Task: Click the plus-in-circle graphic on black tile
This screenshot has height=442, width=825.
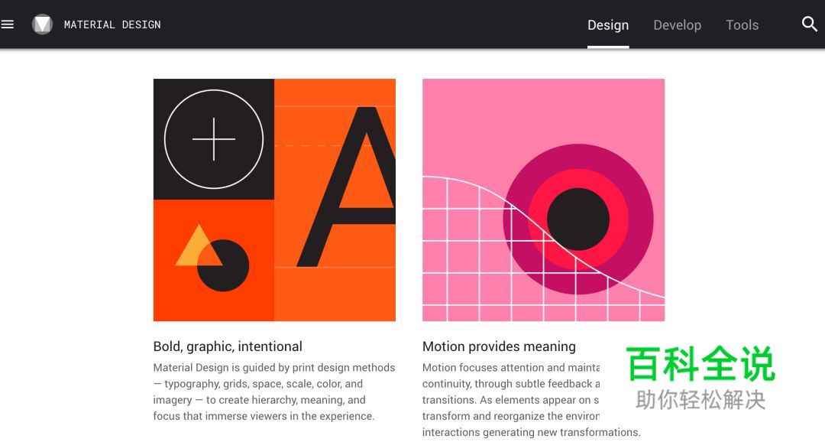Action: [x=214, y=139]
